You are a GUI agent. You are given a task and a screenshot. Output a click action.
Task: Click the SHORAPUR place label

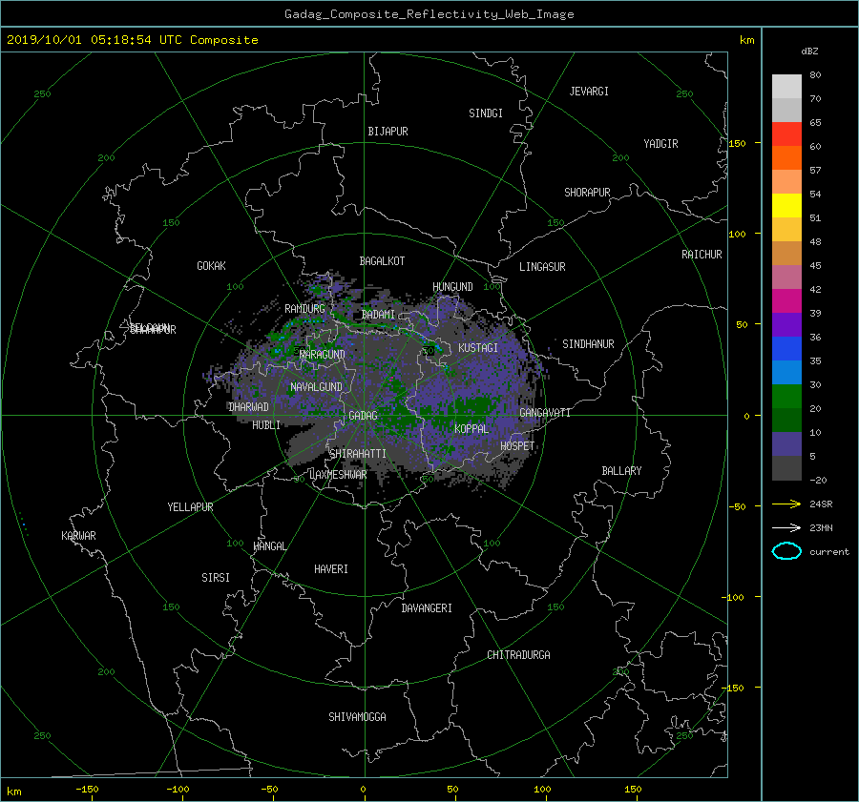tap(587, 193)
